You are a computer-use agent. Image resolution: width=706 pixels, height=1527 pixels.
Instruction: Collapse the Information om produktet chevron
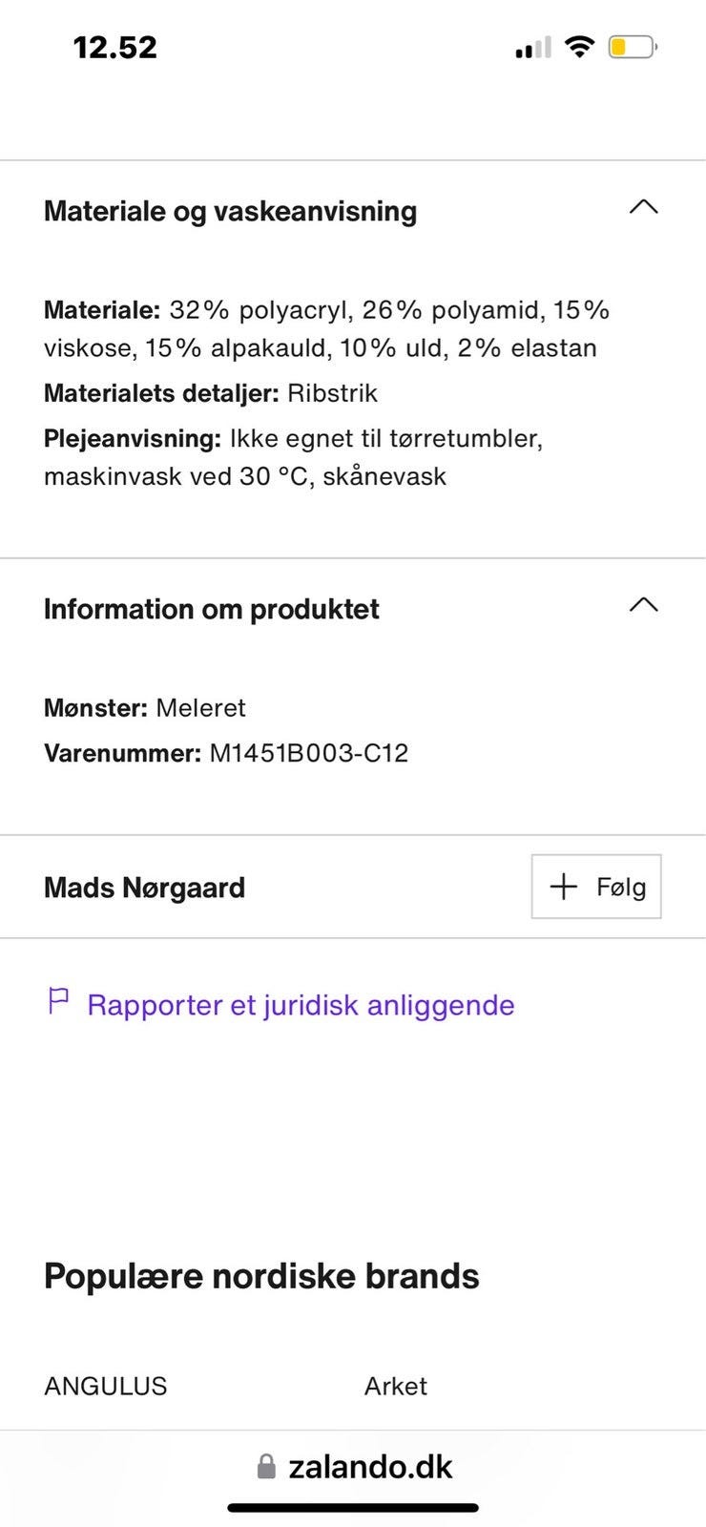click(x=644, y=605)
